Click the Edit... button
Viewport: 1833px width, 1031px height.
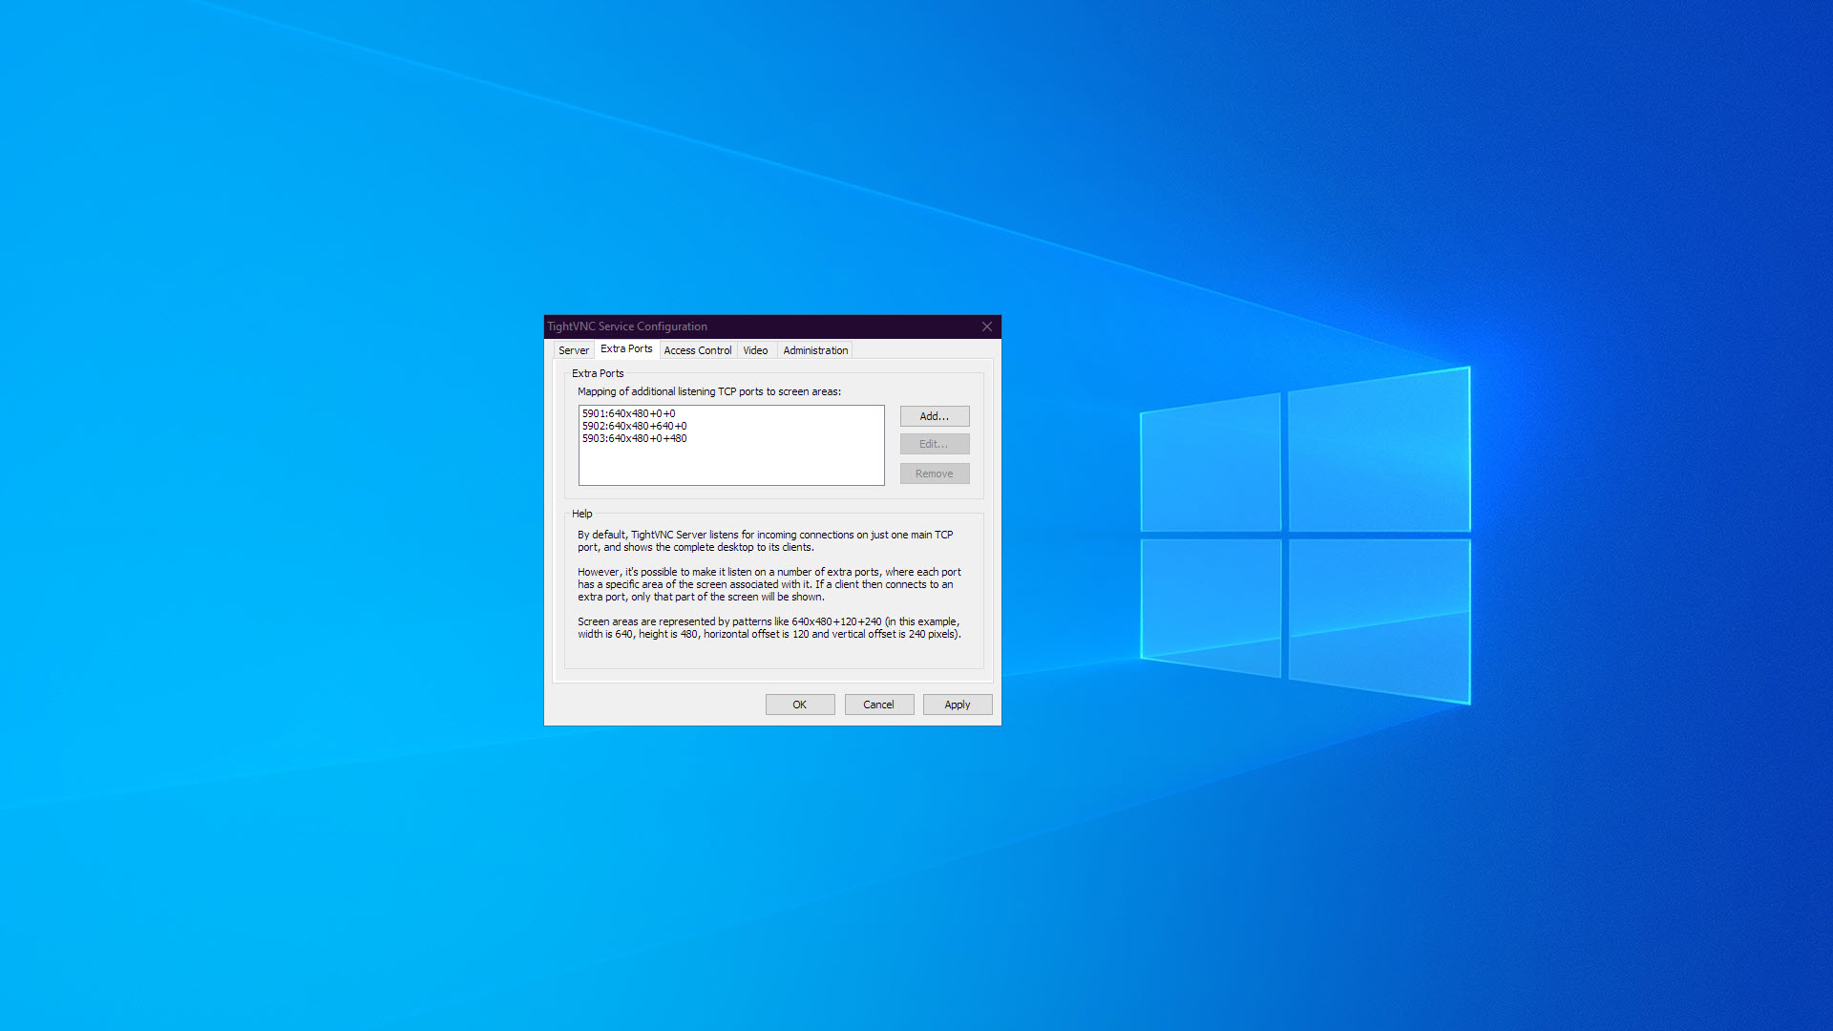point(935,444)
